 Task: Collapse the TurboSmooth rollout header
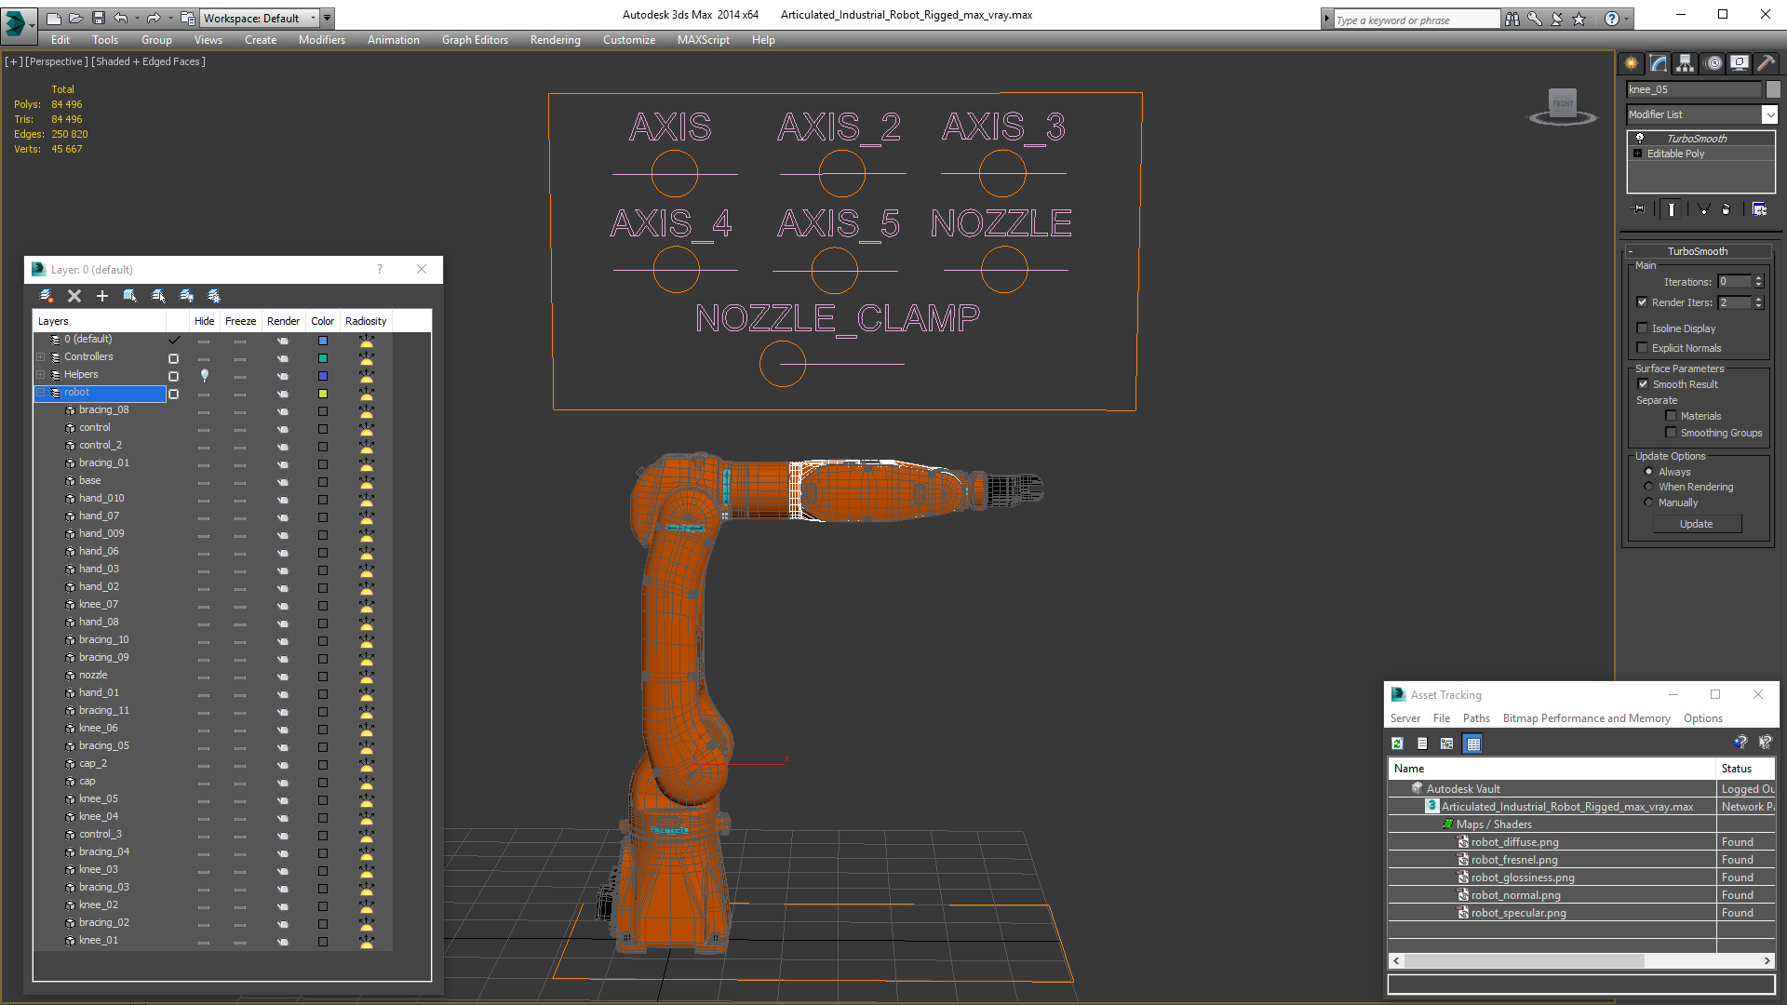(1698, 251)
